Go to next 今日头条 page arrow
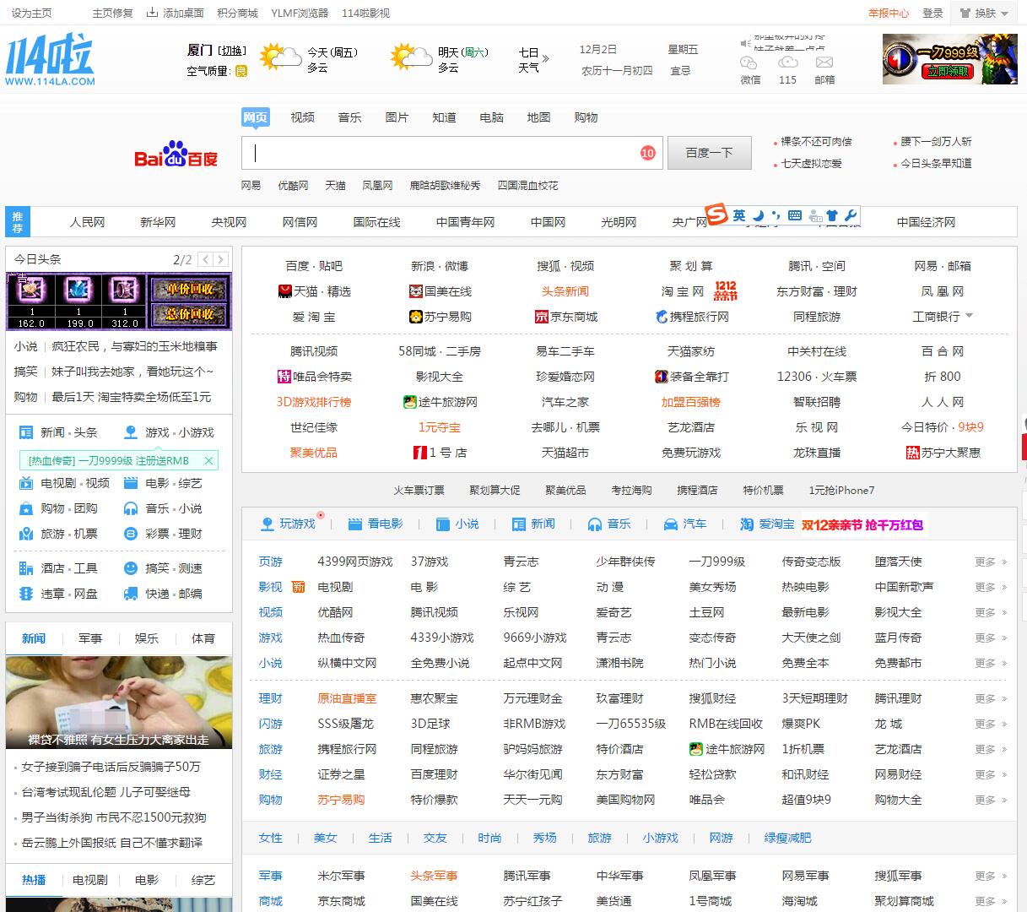The height and width of the screenshot is (912, 1027). (220, 259)
